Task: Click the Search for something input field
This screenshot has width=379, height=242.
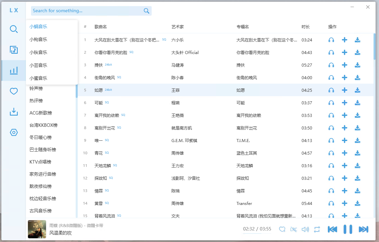Action: [x=87, y=11]
